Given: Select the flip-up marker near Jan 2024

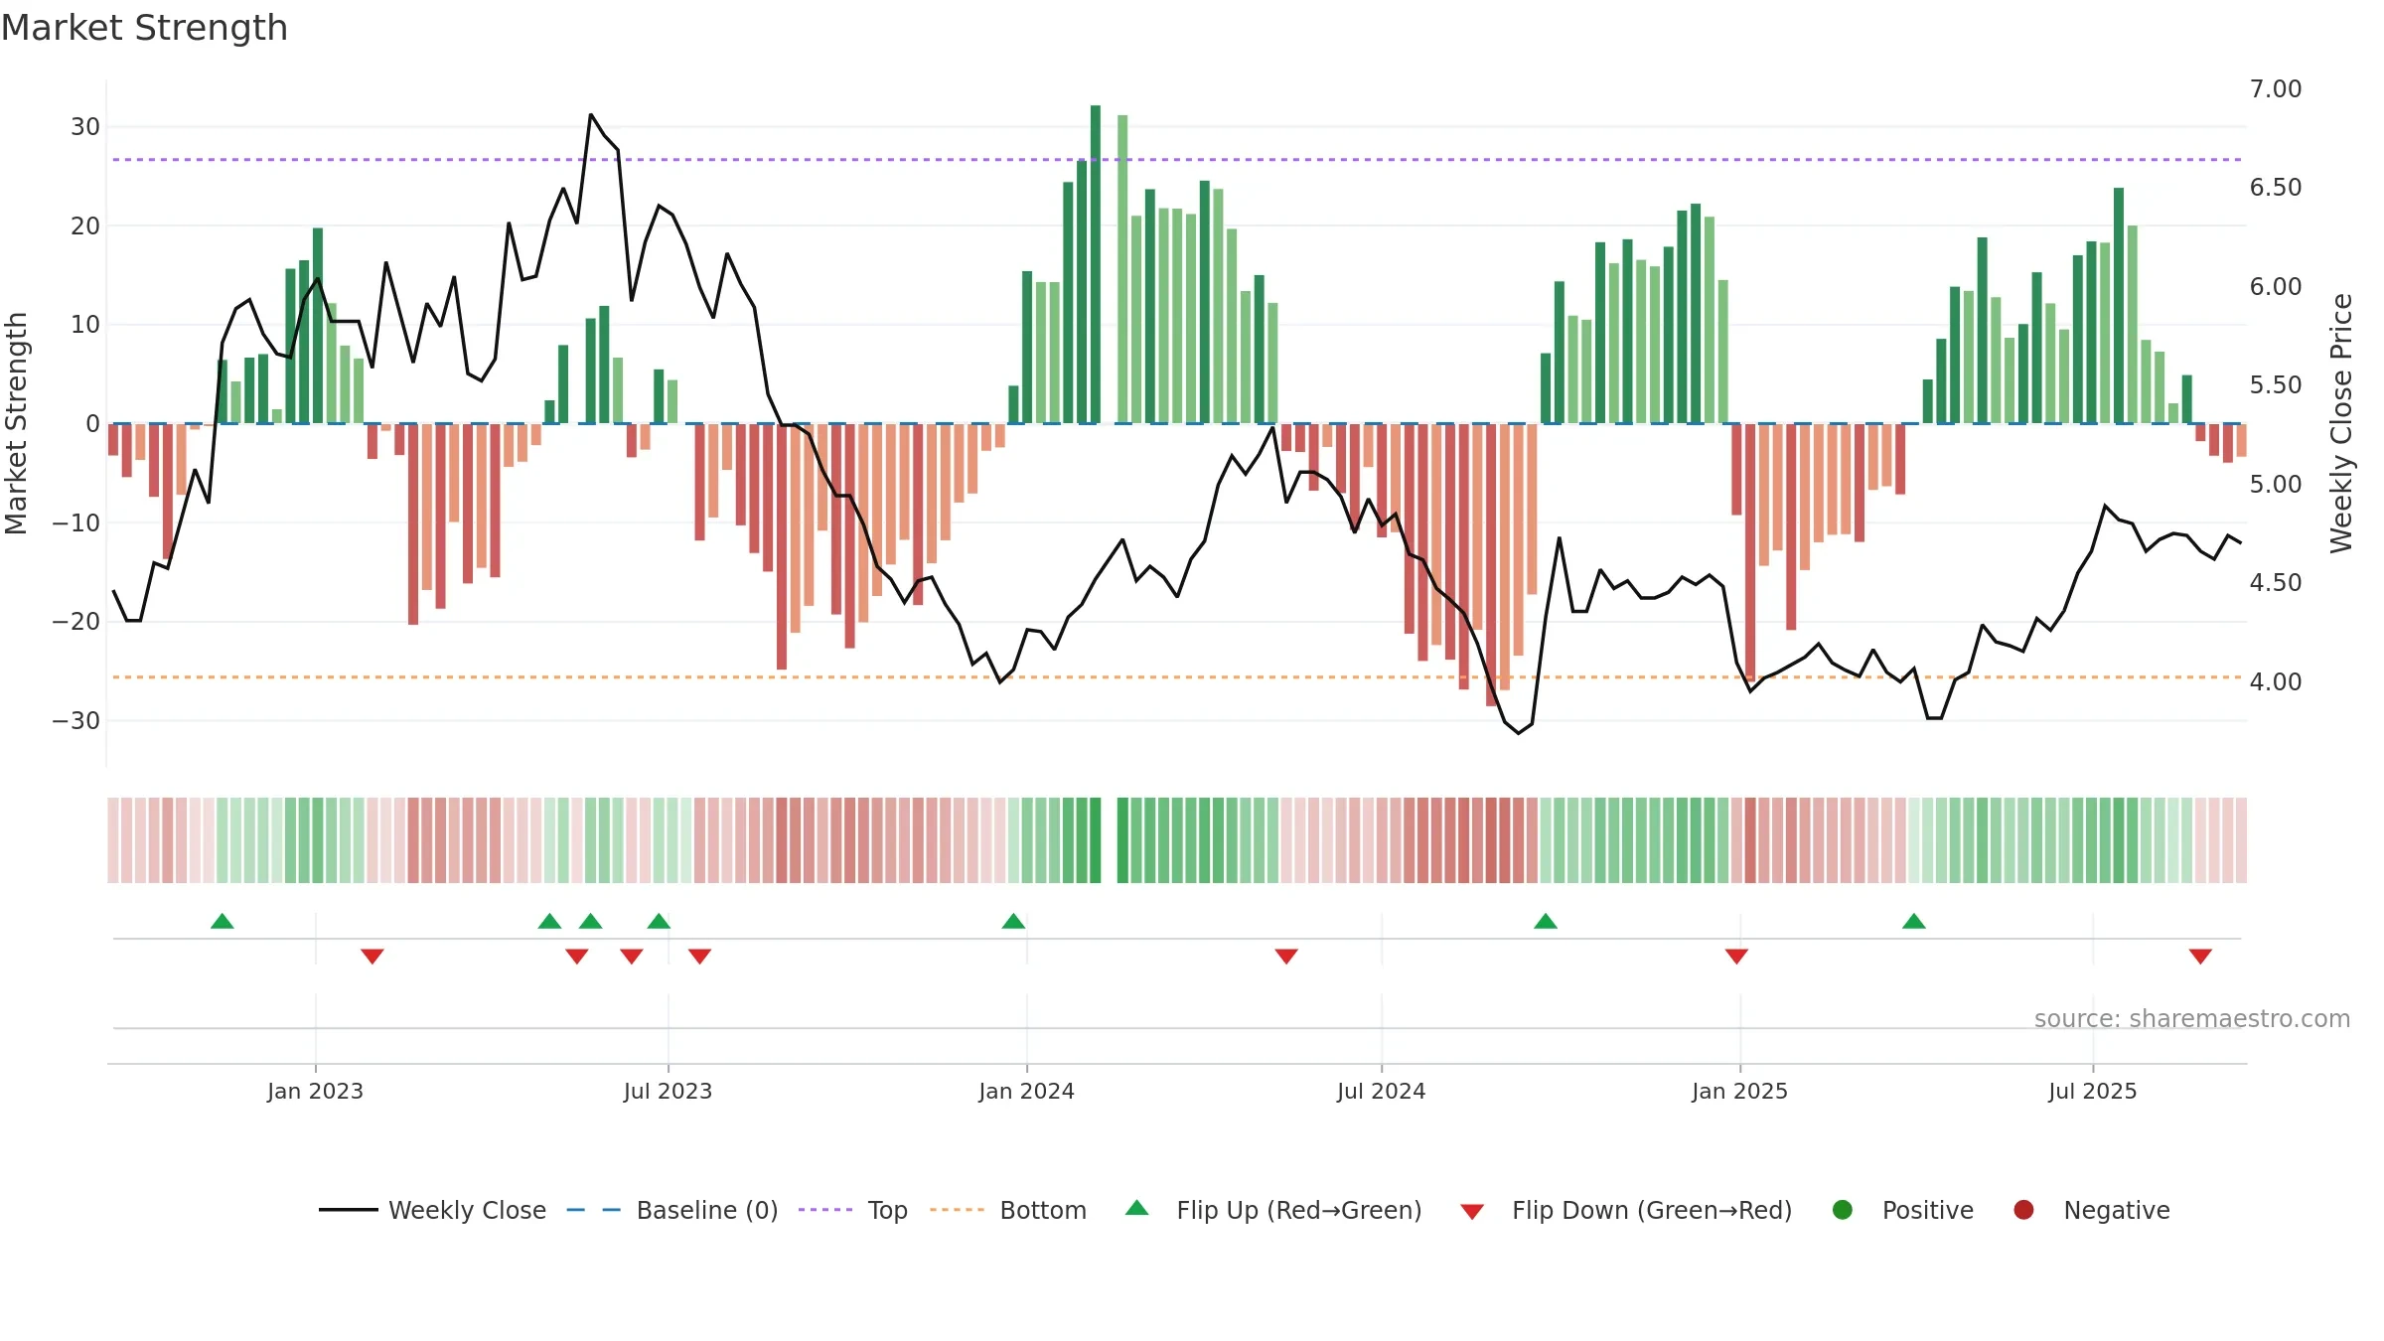Looking at the screenshot, I should coord(1013,921).
